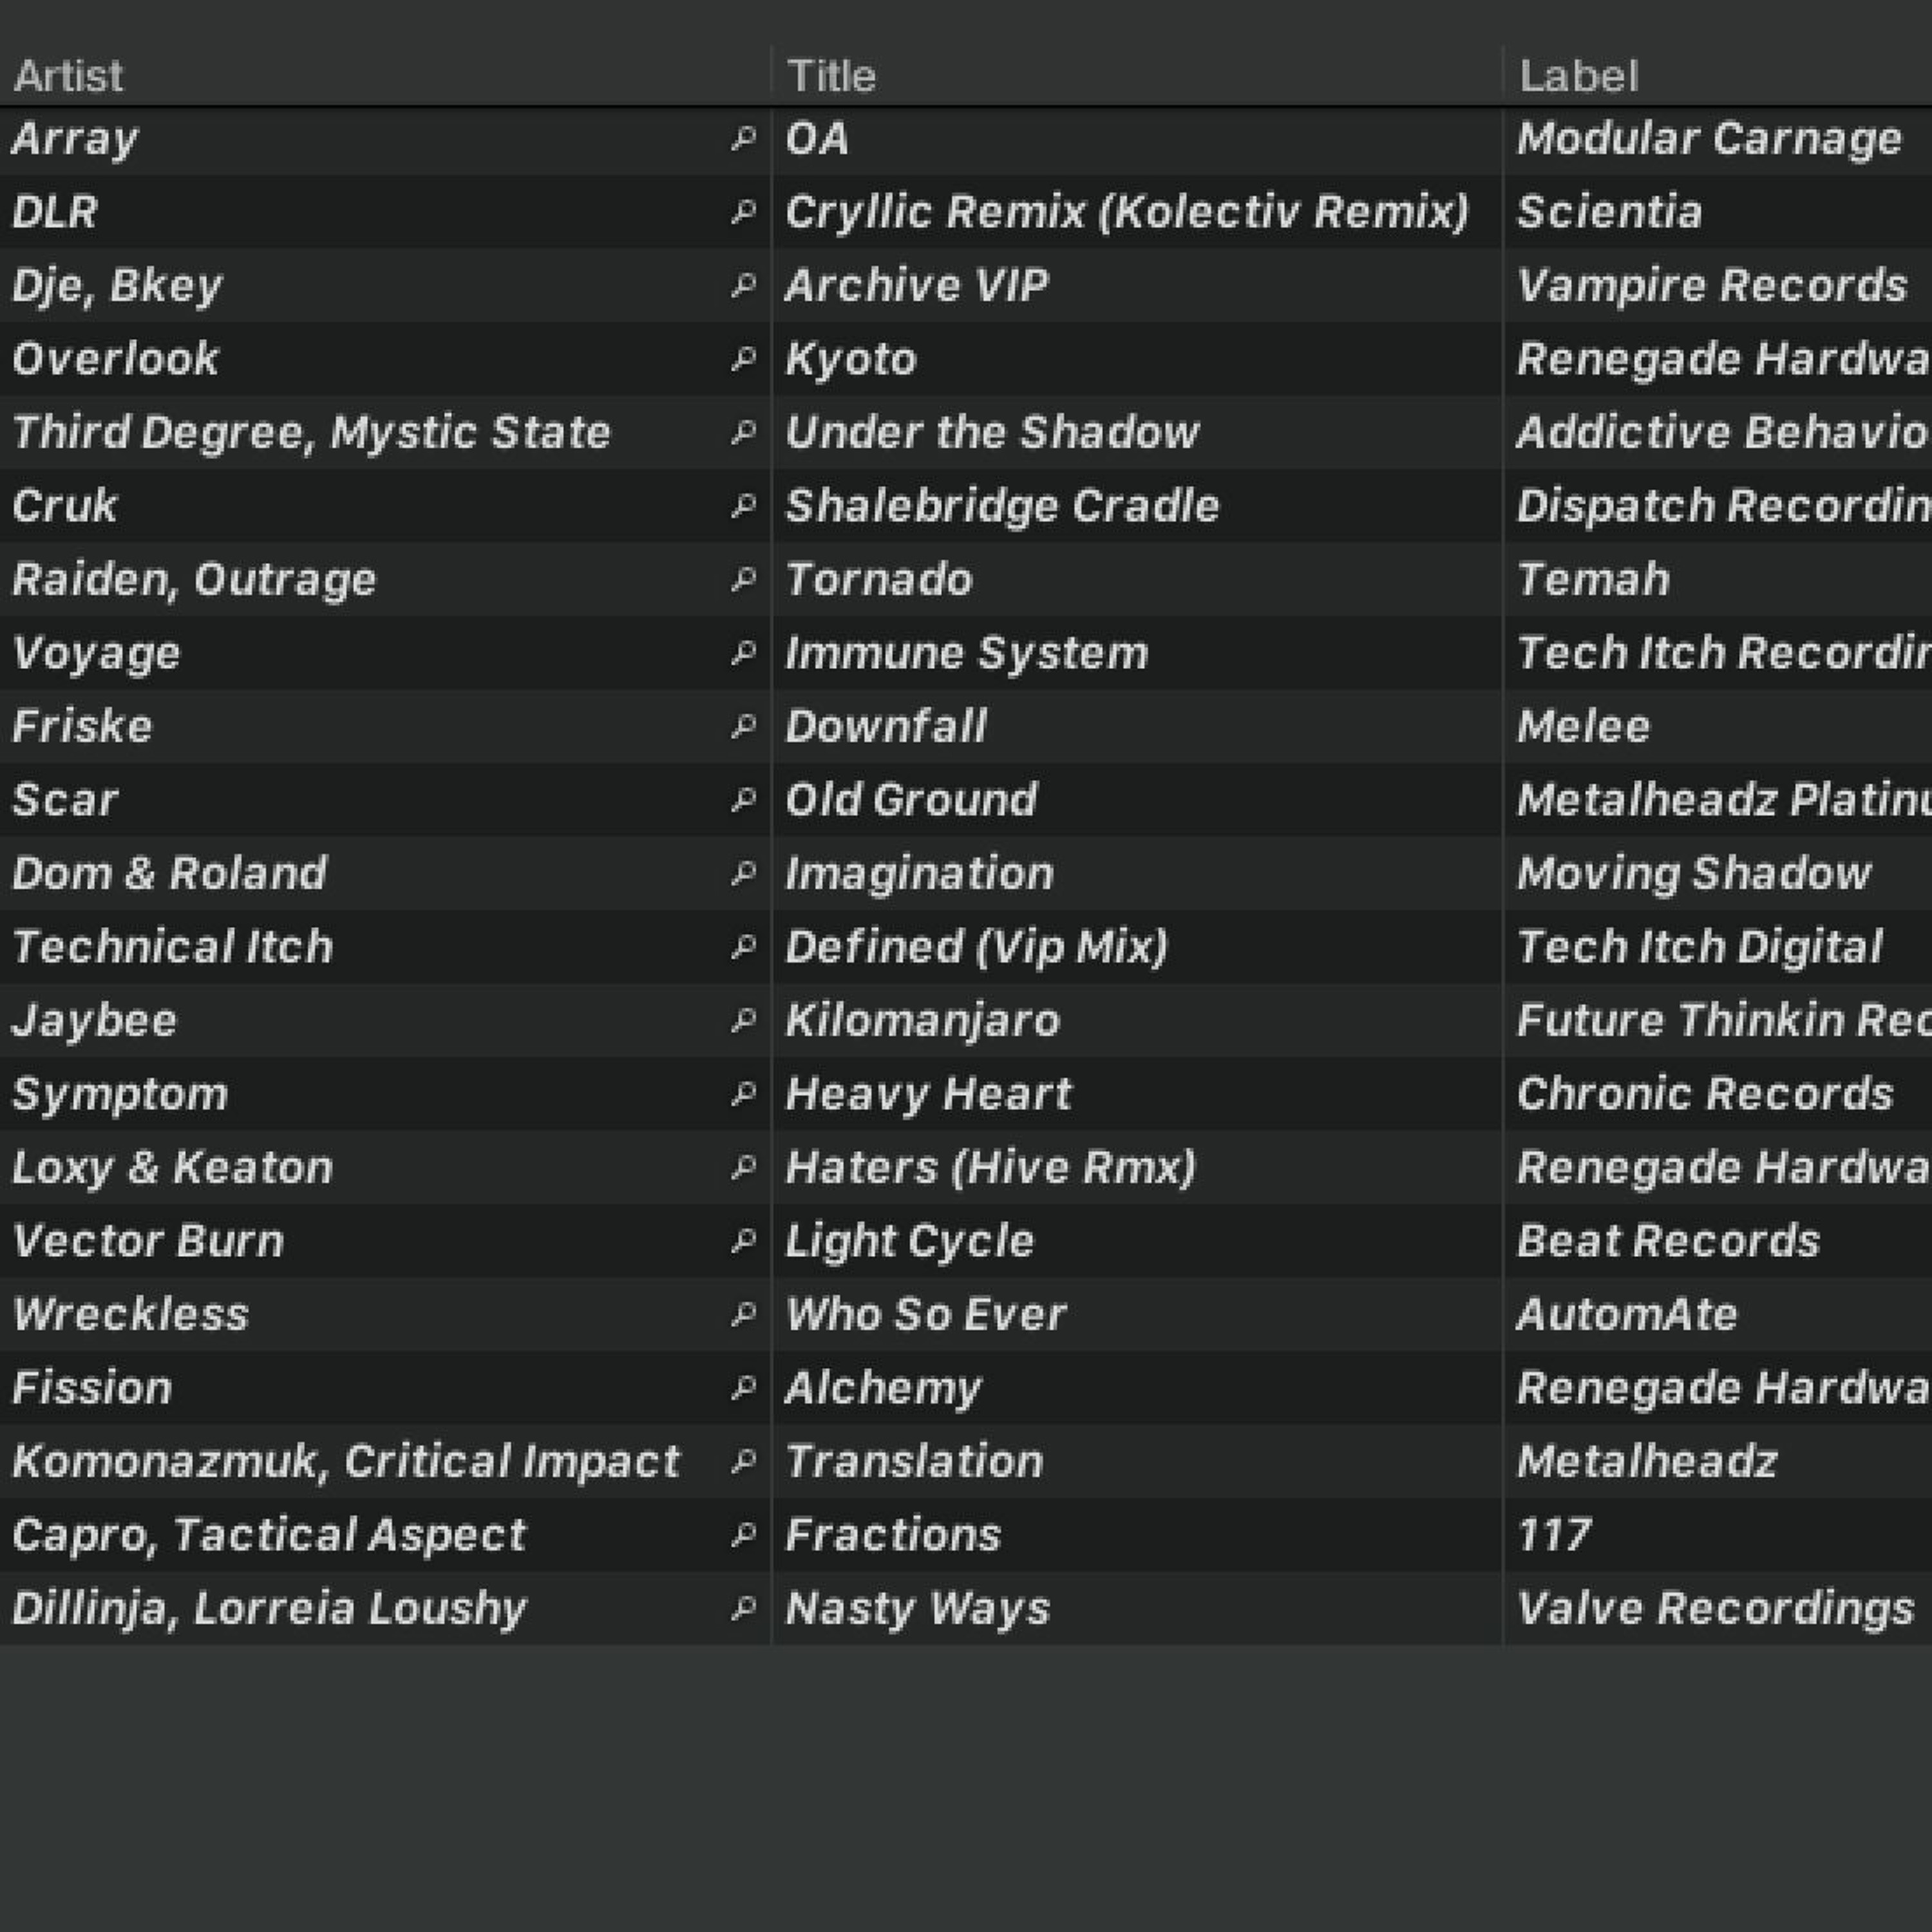
Task: Click the search icon next to Cruk
Action: click(743, 505)
